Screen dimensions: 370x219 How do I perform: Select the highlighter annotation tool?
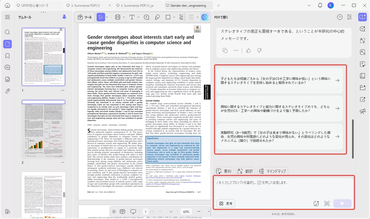click(x=157, y=17)
